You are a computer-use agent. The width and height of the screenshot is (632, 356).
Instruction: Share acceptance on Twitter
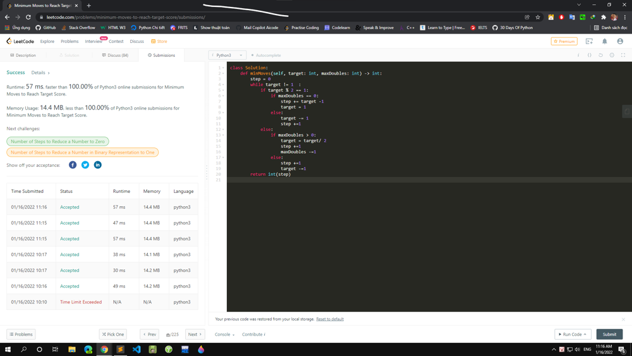[x=85, y=165]
